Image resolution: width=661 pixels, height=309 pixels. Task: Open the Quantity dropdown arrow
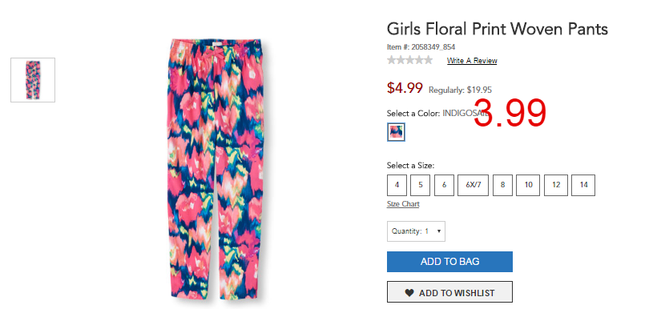[x=439, y=231]
